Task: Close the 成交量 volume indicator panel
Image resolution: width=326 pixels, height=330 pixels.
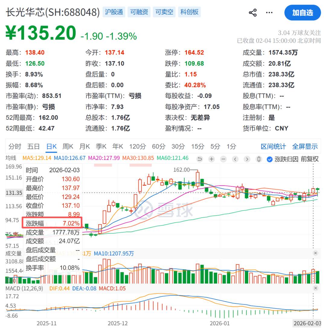Action: click(x=316, y=253)
